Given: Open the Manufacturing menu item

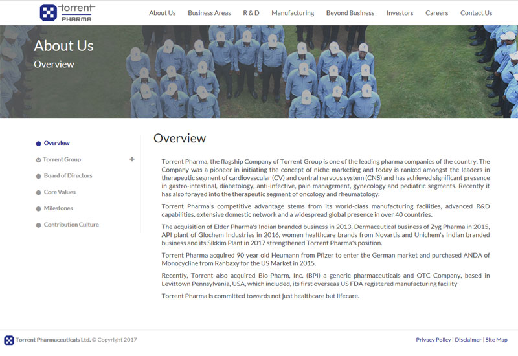Looking at the screenshot, I should click(293, 13).
